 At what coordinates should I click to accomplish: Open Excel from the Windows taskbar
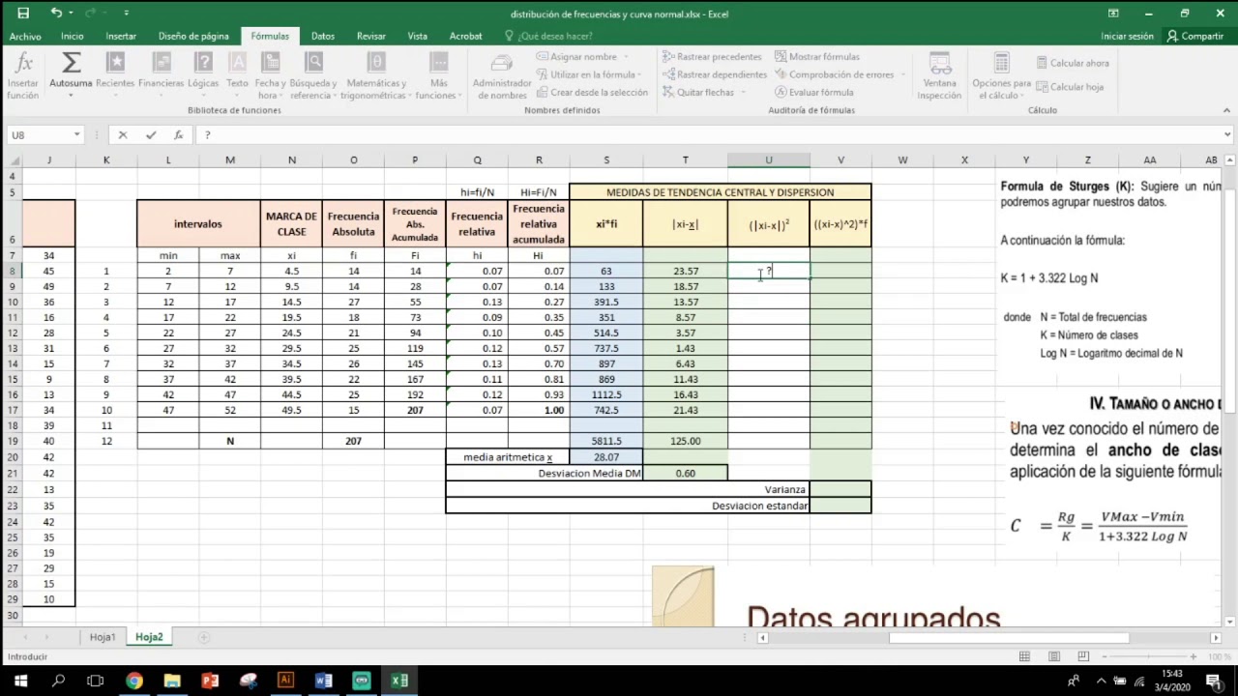[399, 681]
